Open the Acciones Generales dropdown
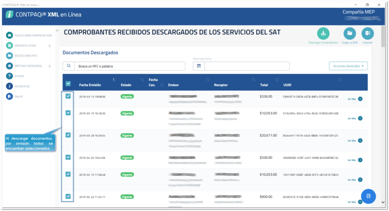Screen dimensions: 389x211 [348, 66]
